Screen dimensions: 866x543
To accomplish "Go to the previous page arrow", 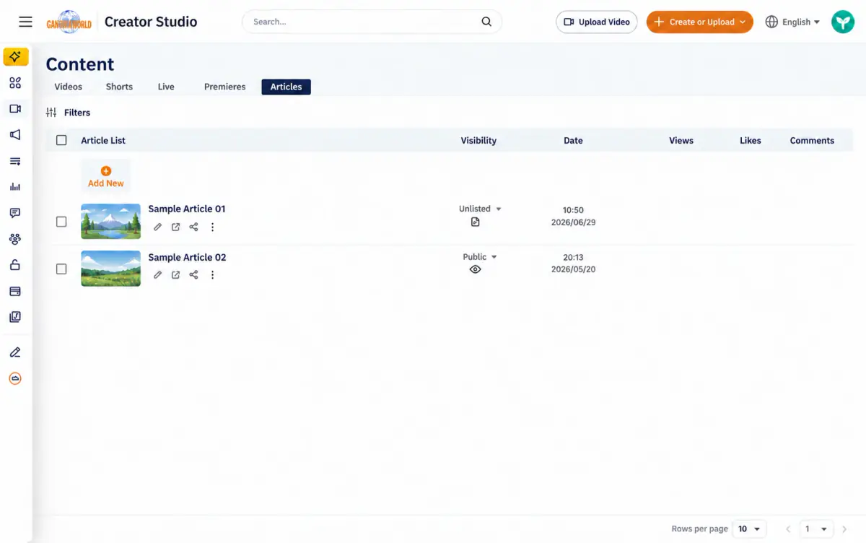I will pos(788,529).
